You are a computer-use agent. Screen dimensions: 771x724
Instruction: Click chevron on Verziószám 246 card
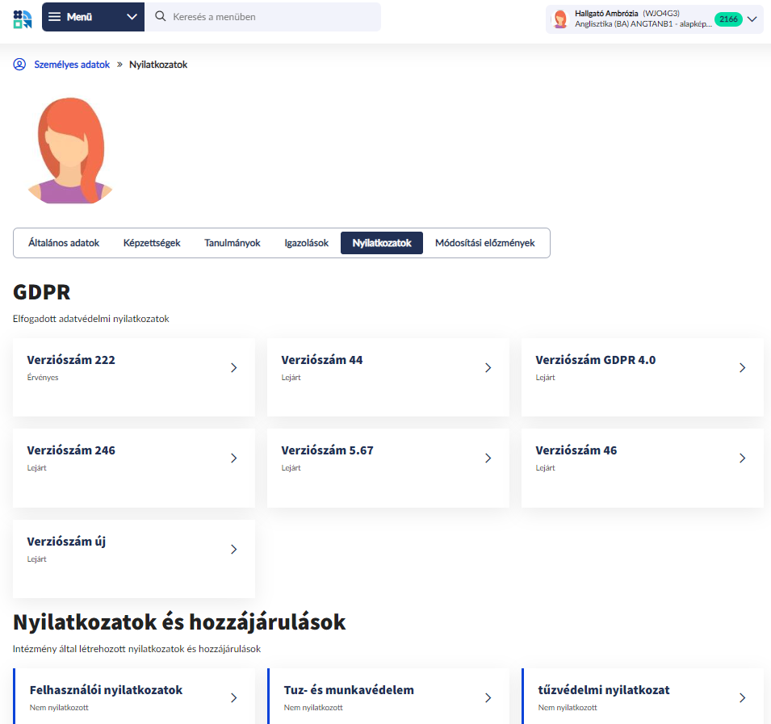pos(234,458)
